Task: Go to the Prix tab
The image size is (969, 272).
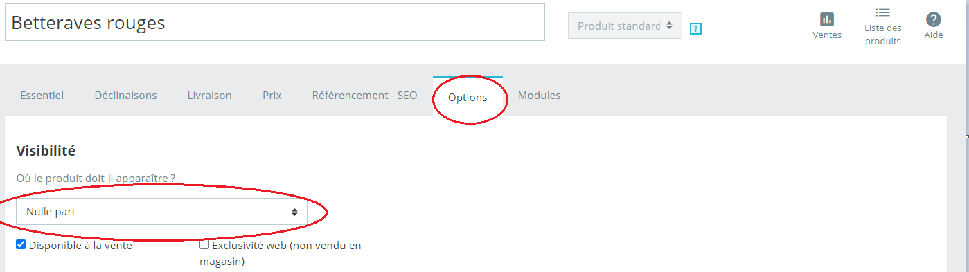Action: point(272,96)
